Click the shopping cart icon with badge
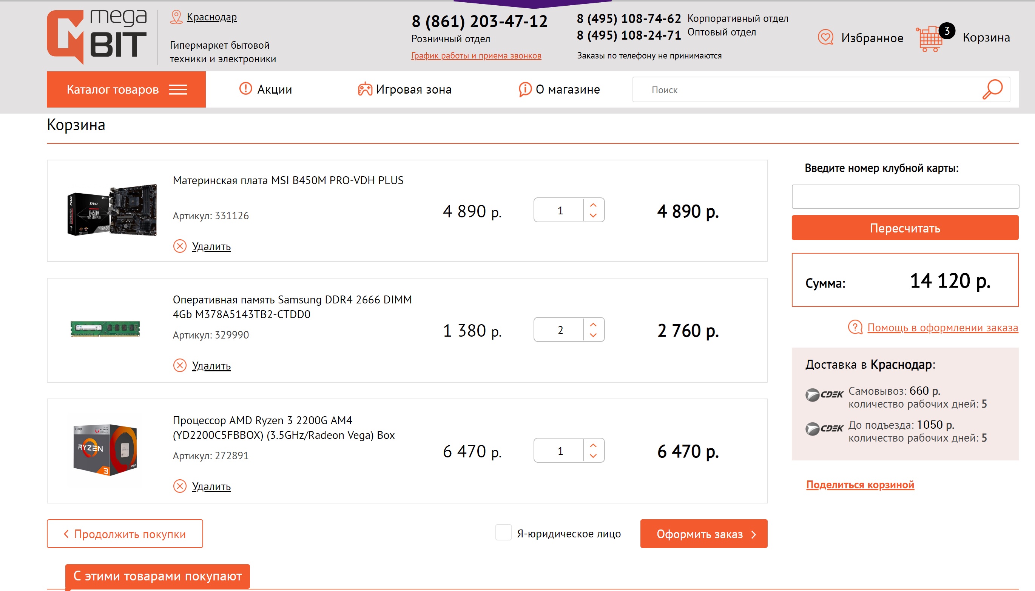The image size is (1035, 591). point(931,38)
